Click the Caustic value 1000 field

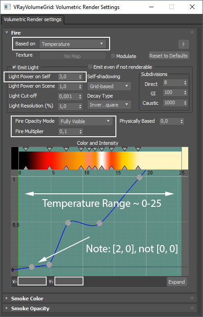coord(173,103)
